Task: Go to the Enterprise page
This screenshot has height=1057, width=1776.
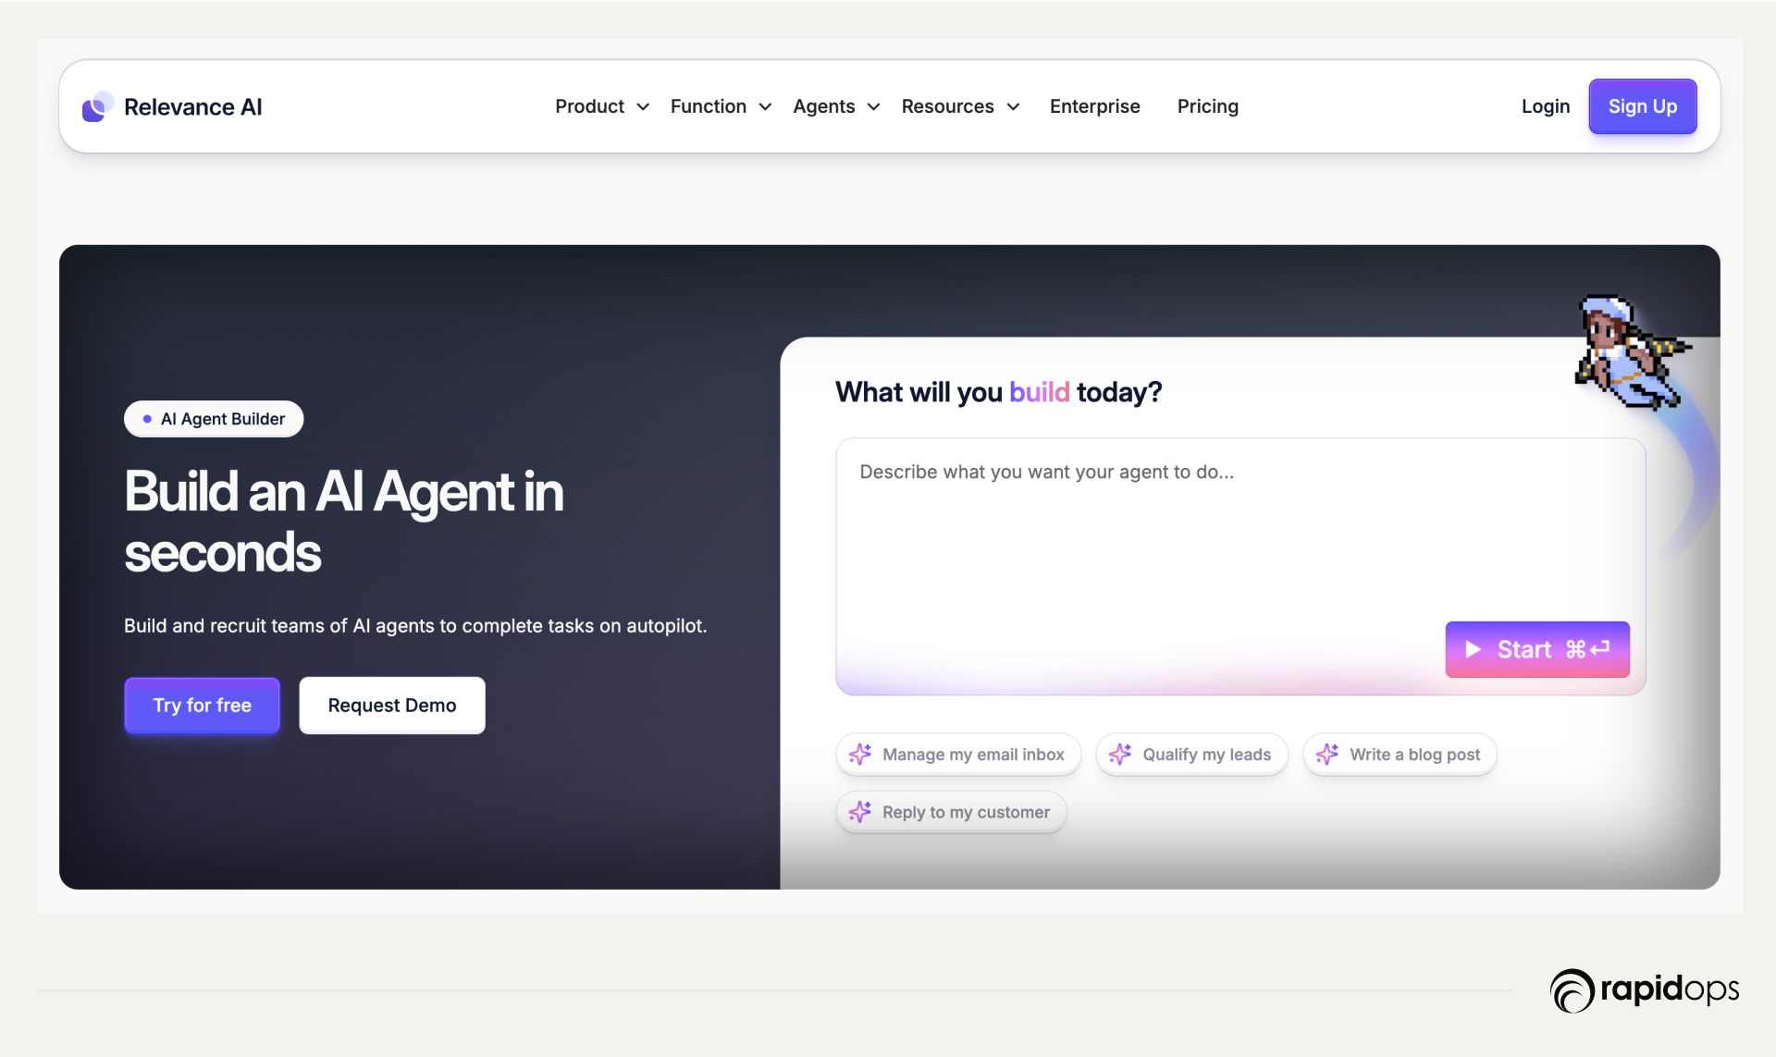Action: 1094,106
